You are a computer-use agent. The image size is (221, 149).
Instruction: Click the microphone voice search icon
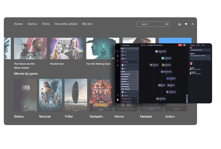pyautogui.click(x=167, y=24)
